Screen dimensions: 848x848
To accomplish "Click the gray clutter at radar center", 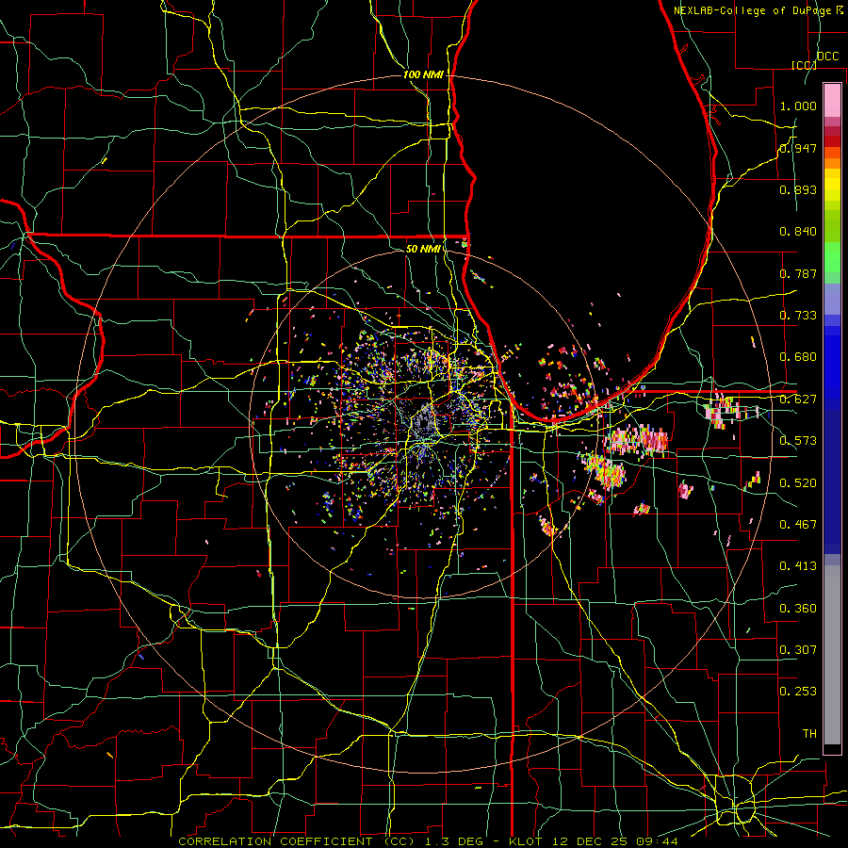I will [425, 423].
